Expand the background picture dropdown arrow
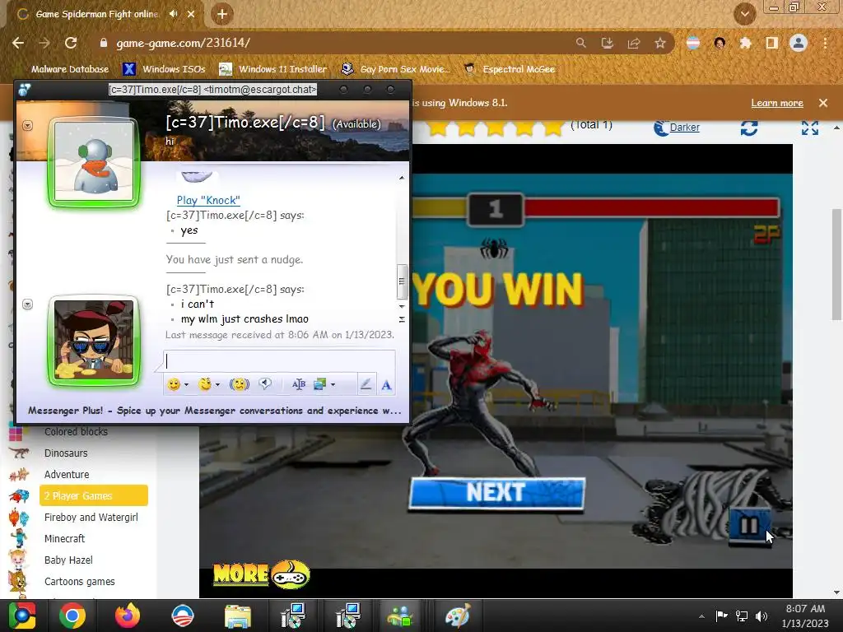 pyautogui.click(x=333, y=385)
